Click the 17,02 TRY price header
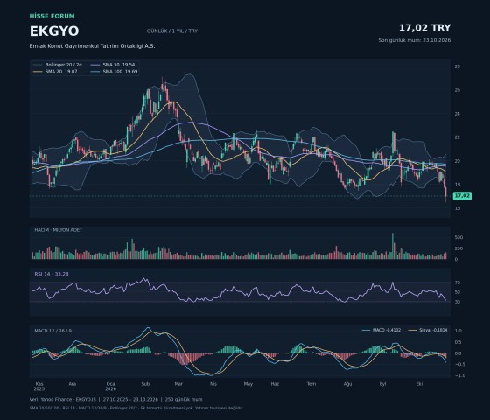The width and height of the screenshot is (490, 420). [x=424, y=28]
